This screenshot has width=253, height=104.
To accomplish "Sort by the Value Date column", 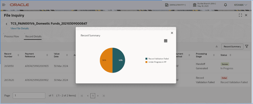I will click(x=67, y=55).
